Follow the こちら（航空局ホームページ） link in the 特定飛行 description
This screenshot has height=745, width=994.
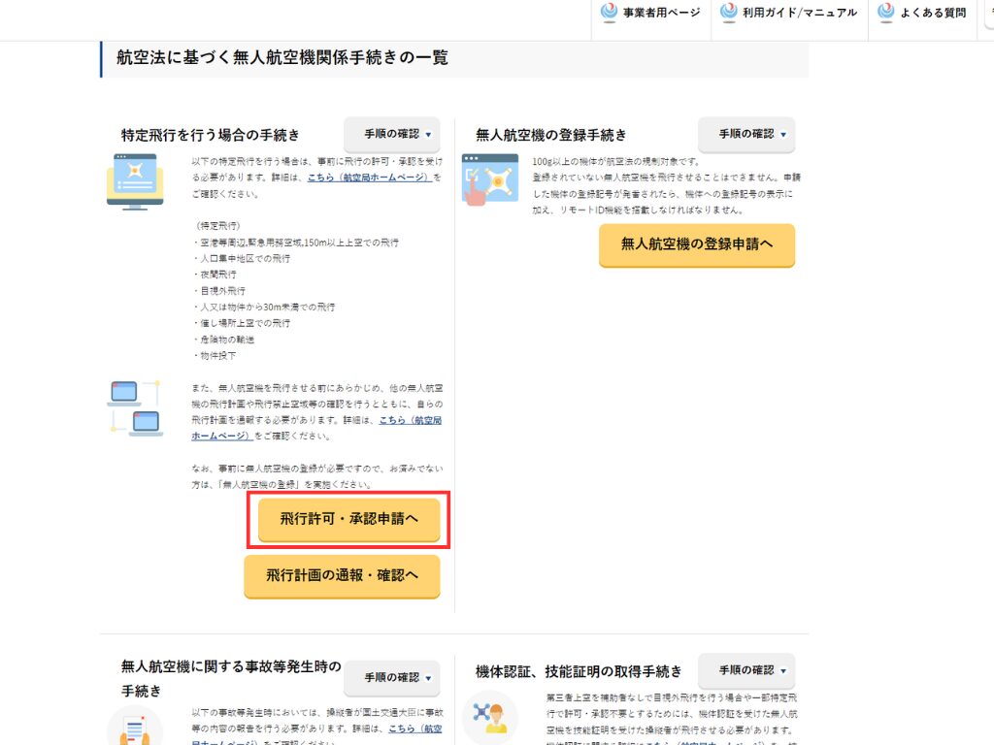369,178
